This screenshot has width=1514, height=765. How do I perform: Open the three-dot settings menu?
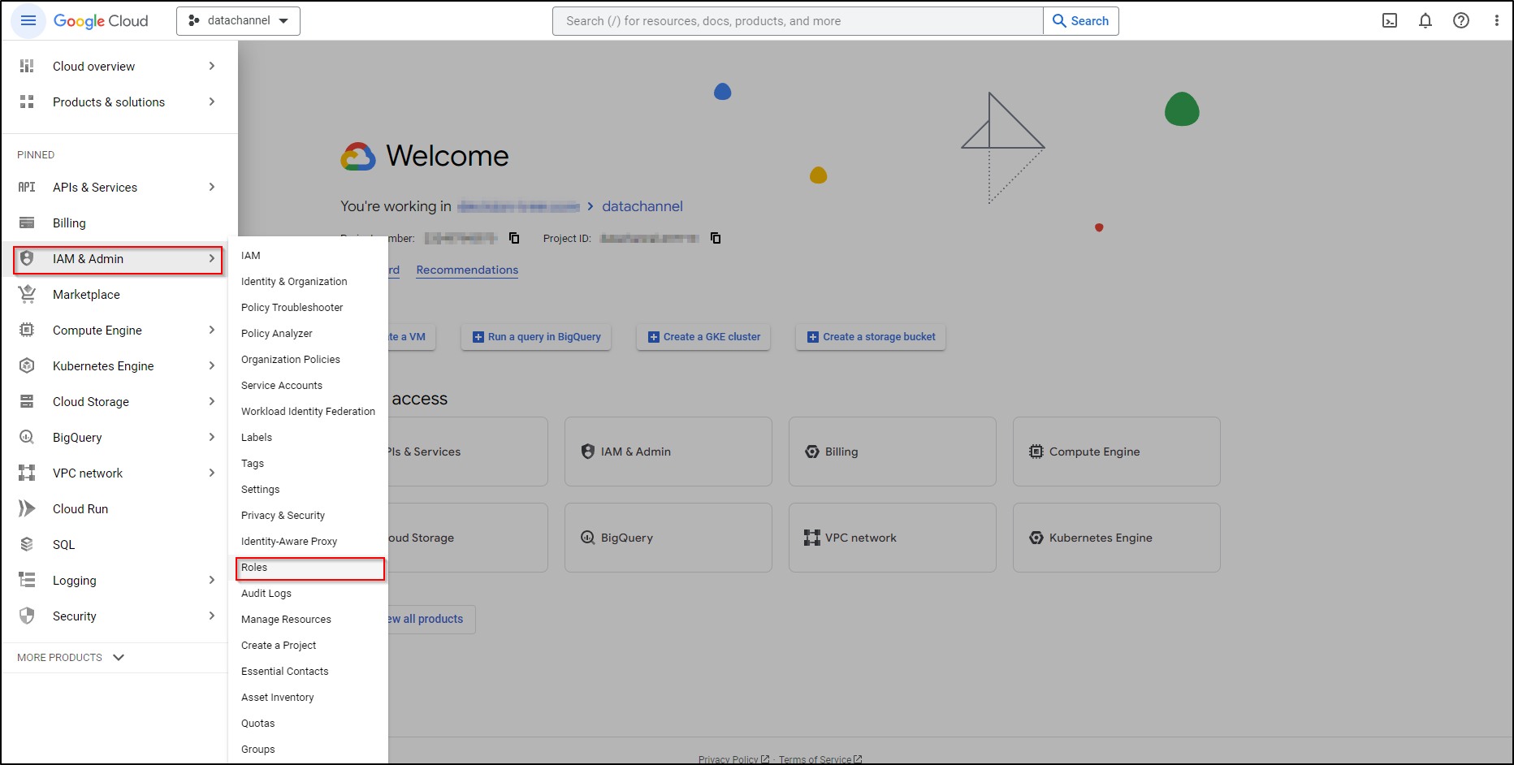point(1496,20)
